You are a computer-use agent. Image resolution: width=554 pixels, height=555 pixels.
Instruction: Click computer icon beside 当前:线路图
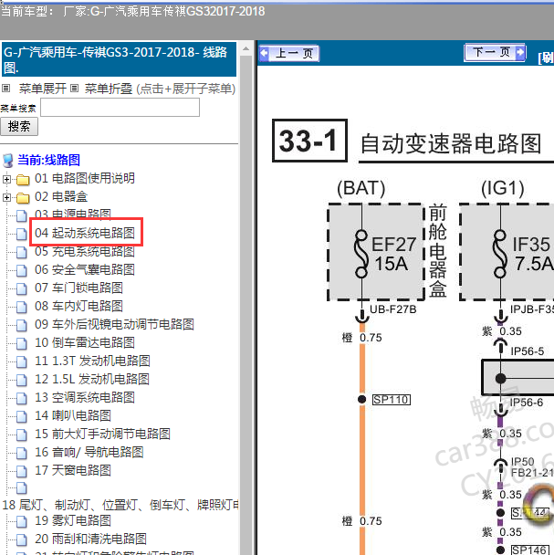[x=8, y=161]
